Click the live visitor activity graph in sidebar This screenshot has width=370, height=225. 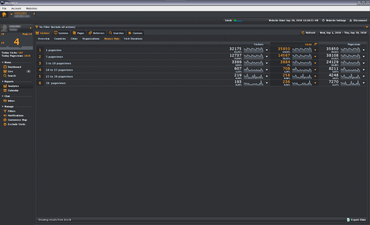click(17, 48)
